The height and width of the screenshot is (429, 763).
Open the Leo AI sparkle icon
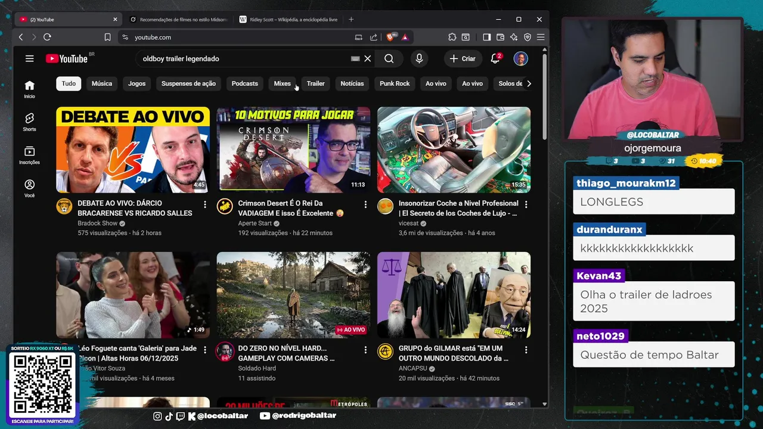tap(513, 37)
